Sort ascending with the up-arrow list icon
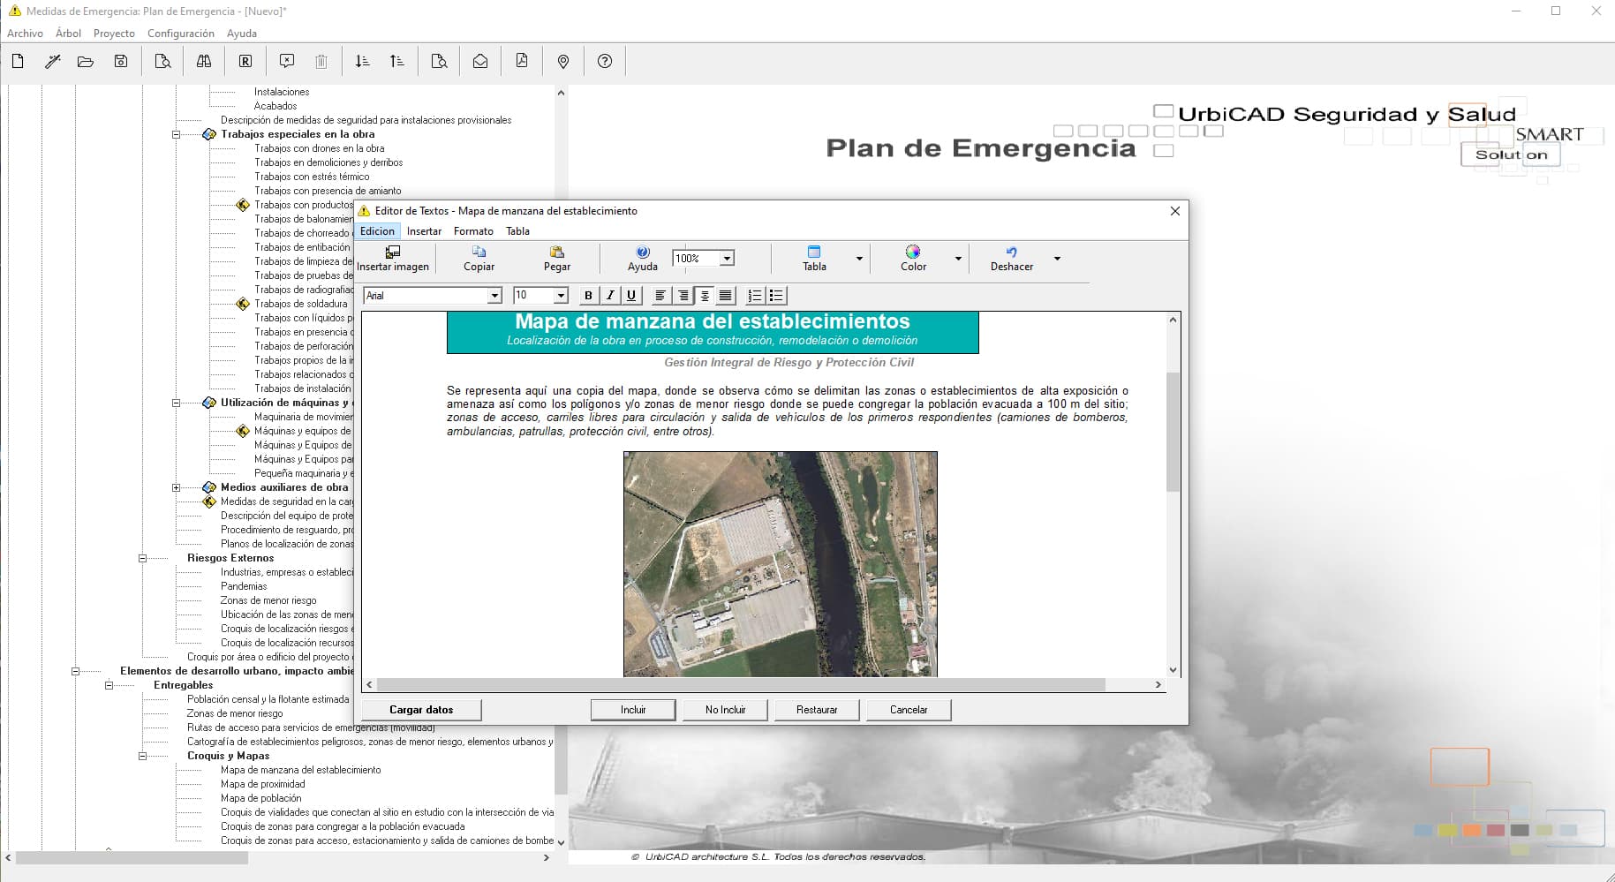 (x=397, y=61)
